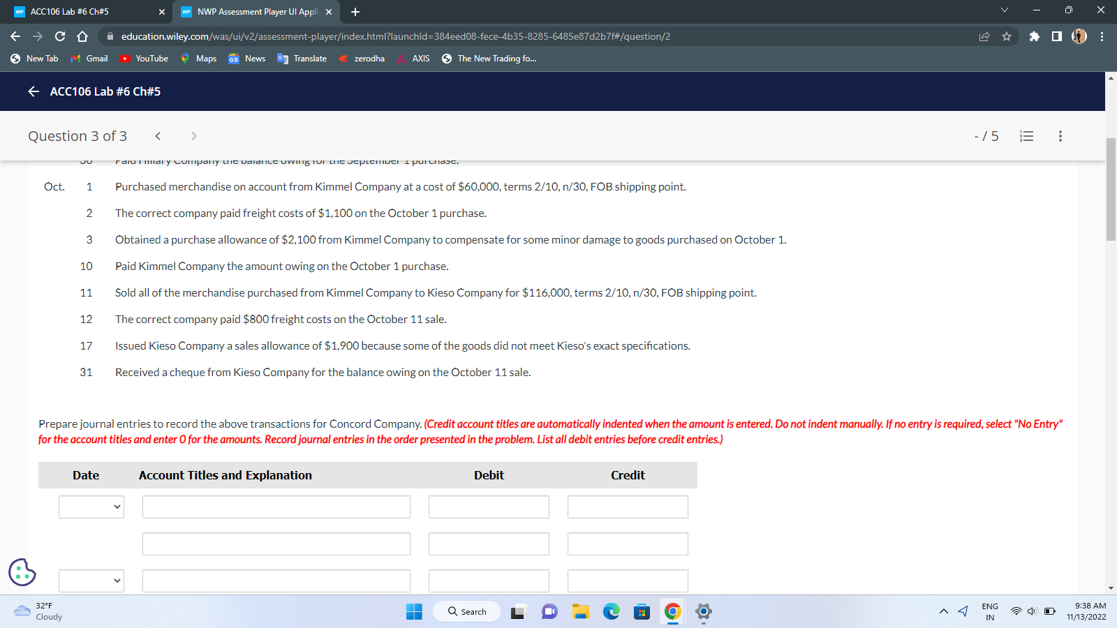
Task: Click the next question arrow
Action: click(193, 136)
